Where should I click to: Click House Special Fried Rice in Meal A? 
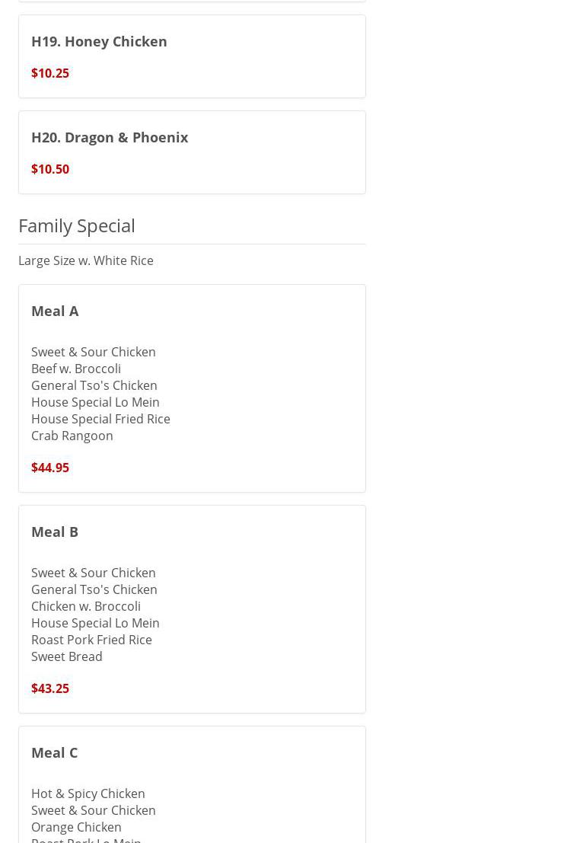pyautogui.click(x=100, y=419)
